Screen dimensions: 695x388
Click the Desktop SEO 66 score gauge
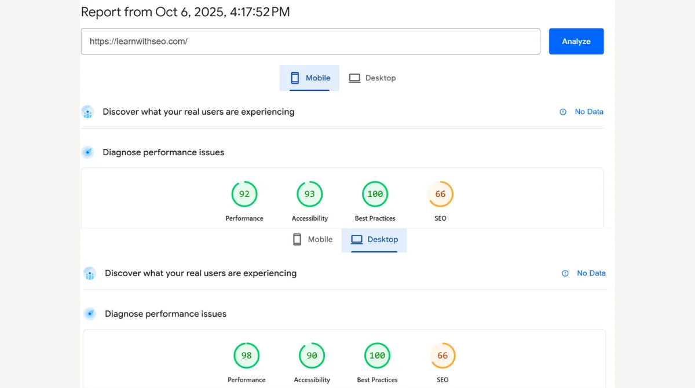click(442, 356)
